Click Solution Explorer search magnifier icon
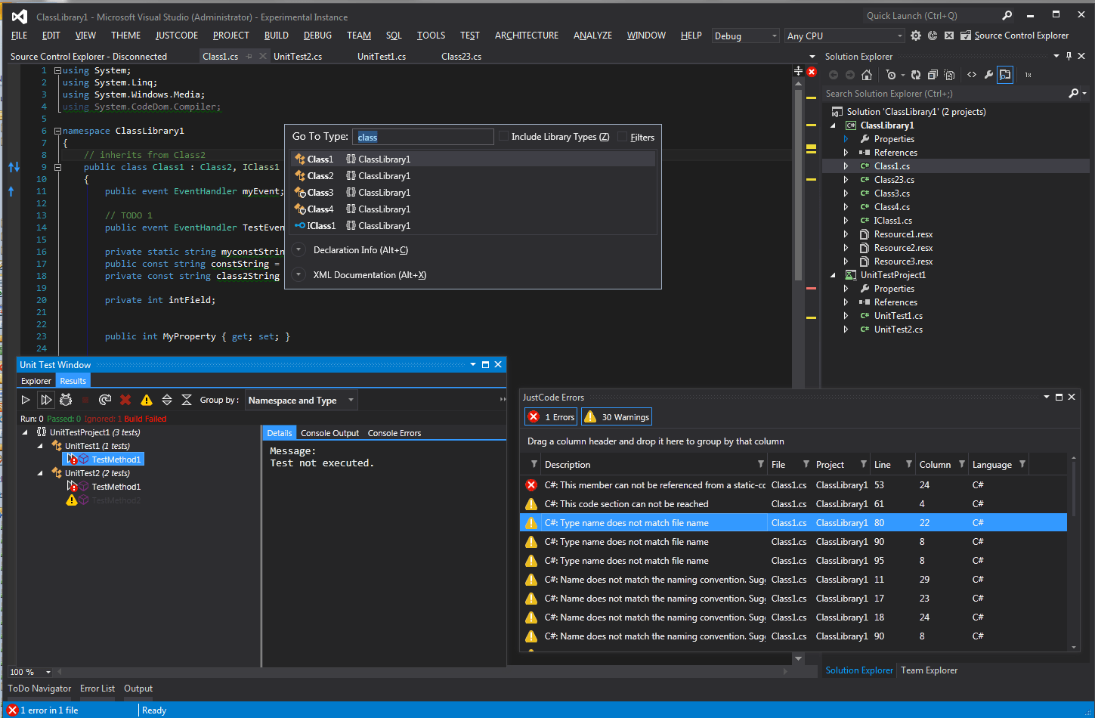The image size is (1095, 718). click(1074, 94)
